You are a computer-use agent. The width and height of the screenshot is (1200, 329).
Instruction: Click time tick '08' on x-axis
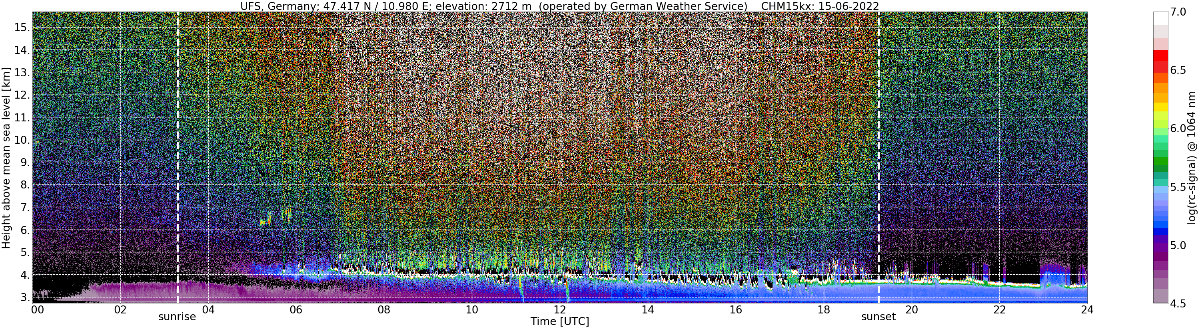click(384, 309)
